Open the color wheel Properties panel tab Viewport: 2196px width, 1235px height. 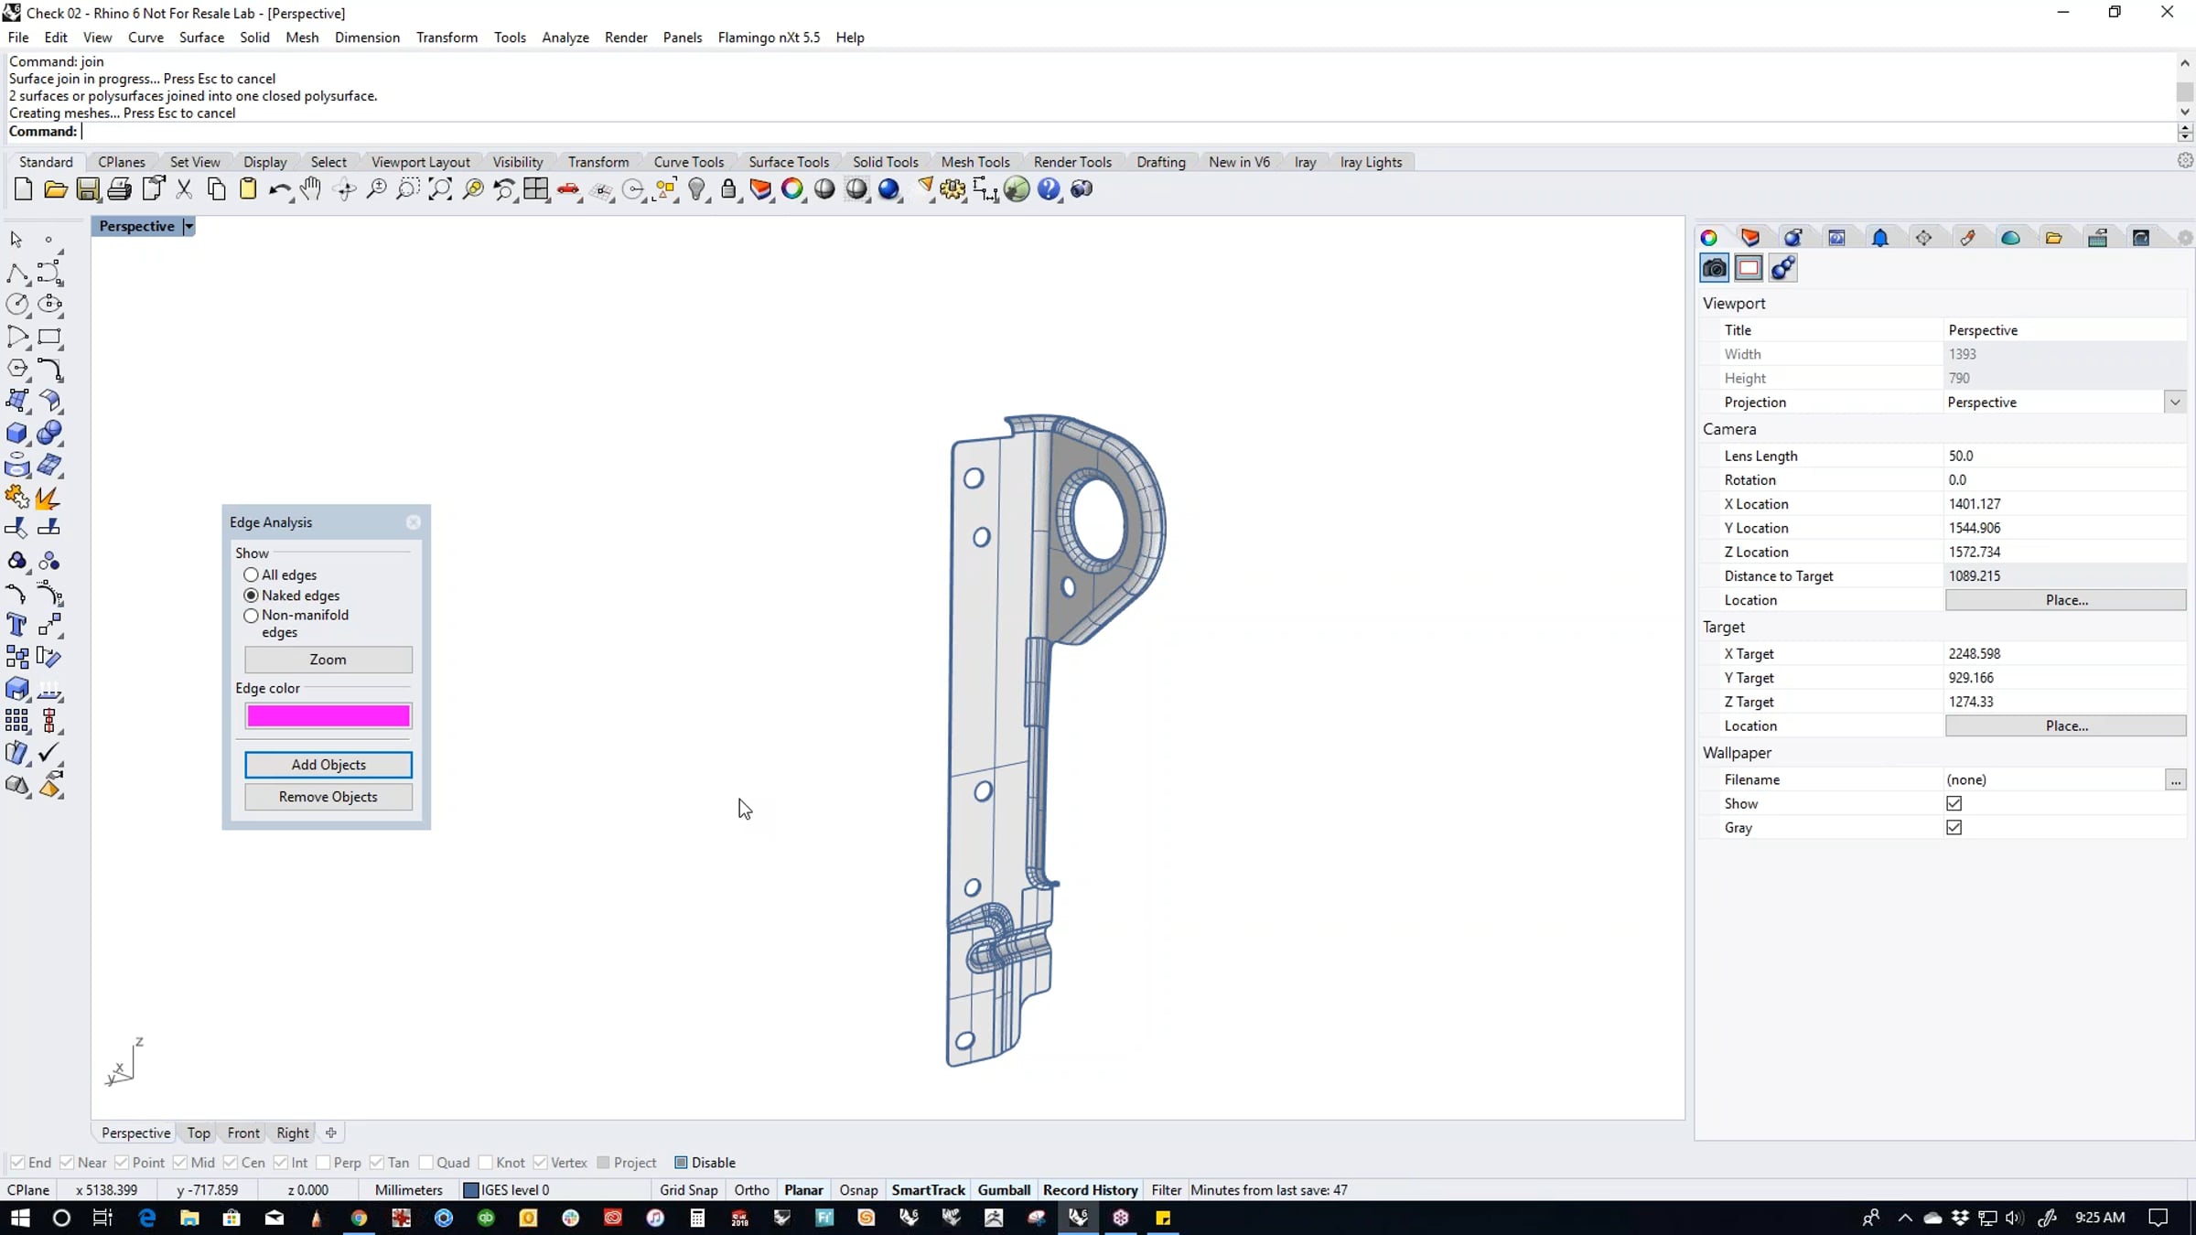(1708, 238)
